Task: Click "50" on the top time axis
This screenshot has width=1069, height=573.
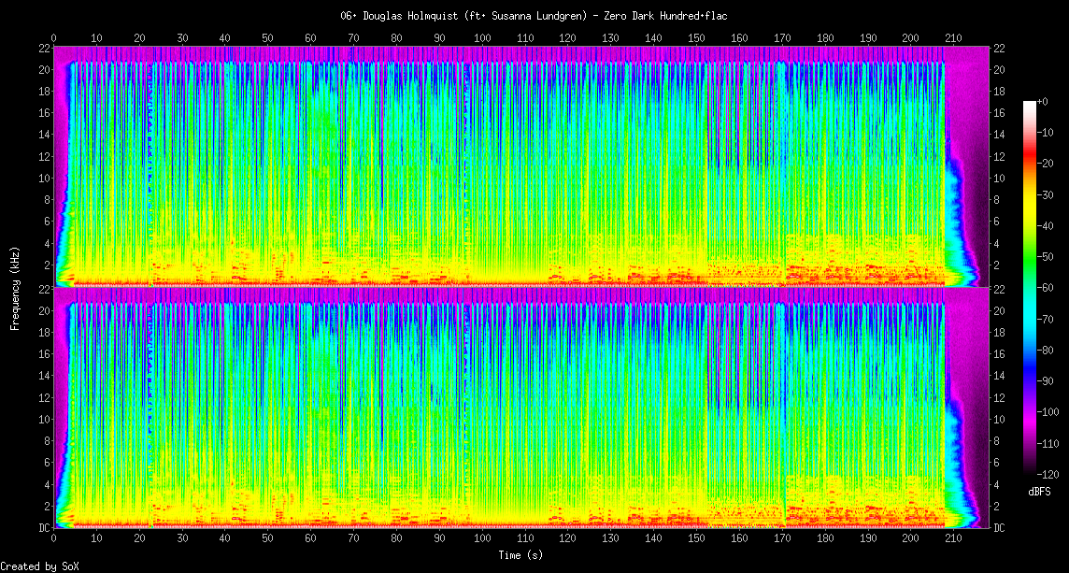Action: click(267, 38)
